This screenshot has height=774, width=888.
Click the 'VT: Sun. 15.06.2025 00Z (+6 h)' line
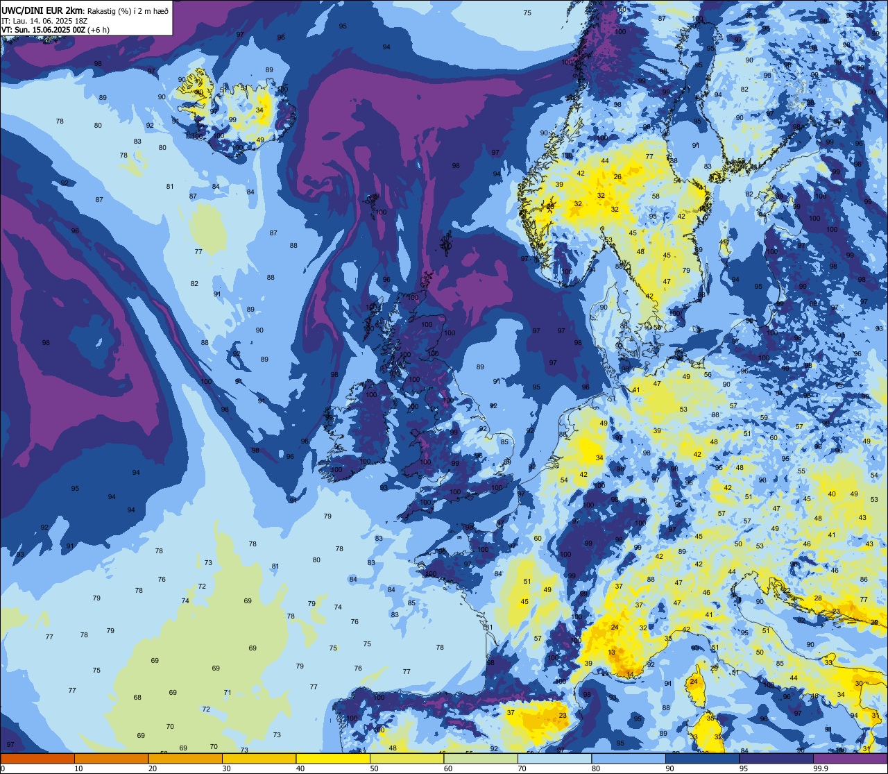click(55, 30)
